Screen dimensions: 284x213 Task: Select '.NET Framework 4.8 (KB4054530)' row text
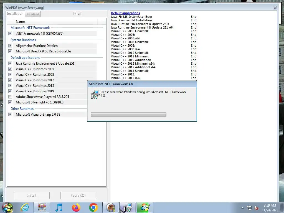tap(39, 34)
